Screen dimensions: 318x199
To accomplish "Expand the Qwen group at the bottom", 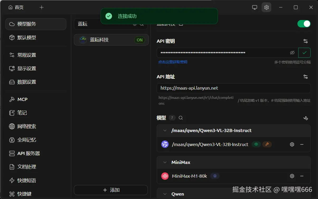I will click(165, 194).
